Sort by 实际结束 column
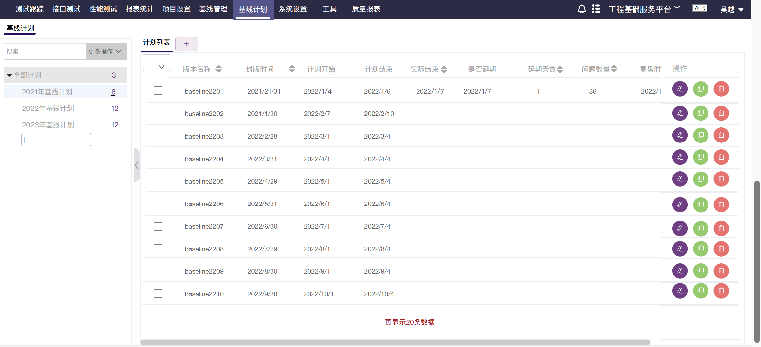Viewport: 761px width, 347px height. point(444,69)
